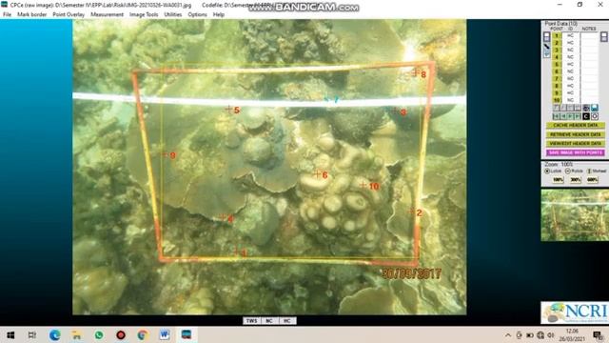Open Microsoft Edge from taskbar

[55, 334]
